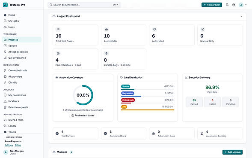Image resolution: width=252 pixels, height=158 pixels.
Task: Click the API orange progress bar
Action: pos(148,110)
